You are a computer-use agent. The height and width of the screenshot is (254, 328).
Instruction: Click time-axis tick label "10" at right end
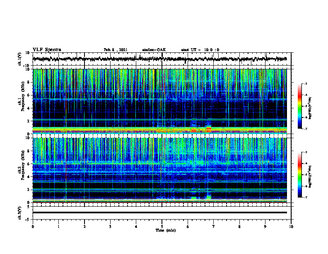click(x=291, y=227)
